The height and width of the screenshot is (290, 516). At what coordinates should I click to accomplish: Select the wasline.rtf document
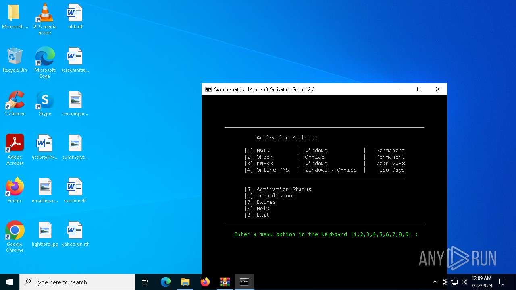(x=75, y=191)
